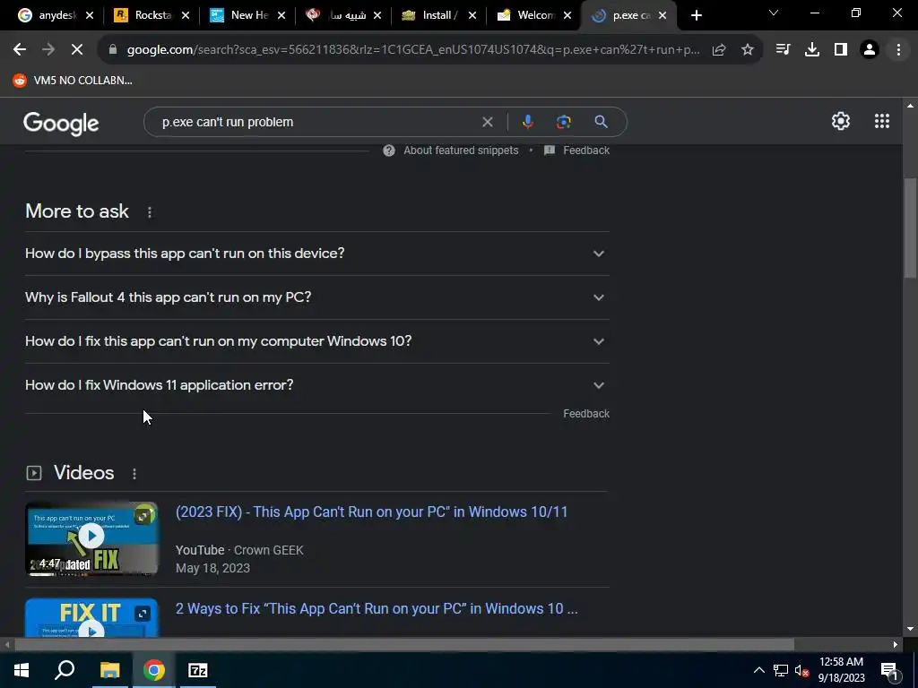Click the forward navigation arrow

coord(48,50)
